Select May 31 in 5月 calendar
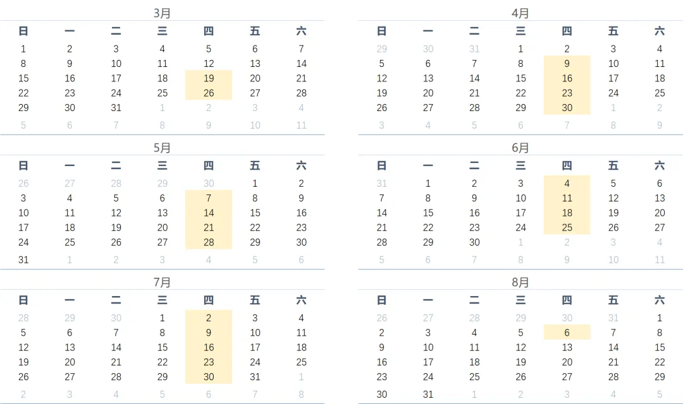 pyautogui.click(x=23, y=260)
